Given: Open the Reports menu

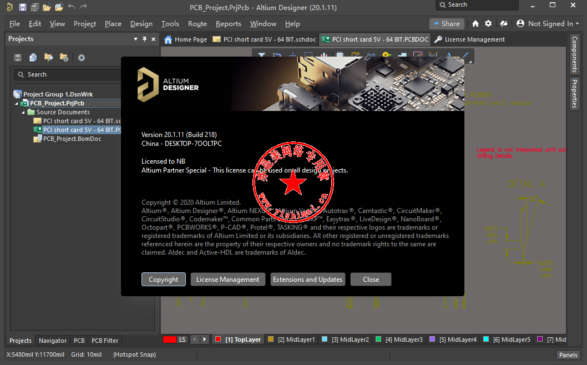Looking at the screenshot, I should (x=229, y=24).
